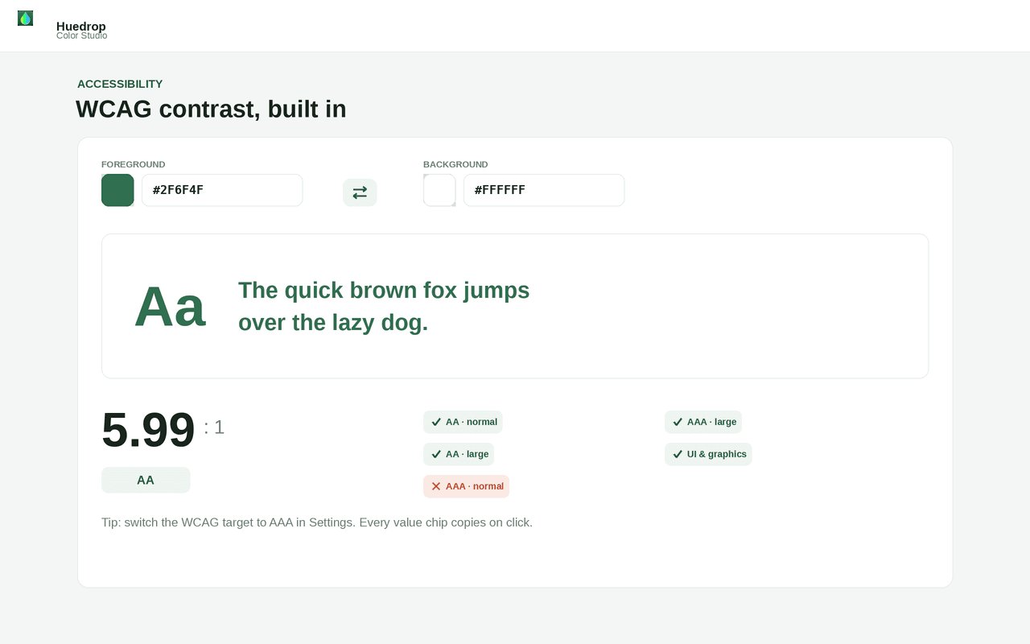
Task: Click the Huedrop droplet logo icon
Action: click(x=25, y=18)
